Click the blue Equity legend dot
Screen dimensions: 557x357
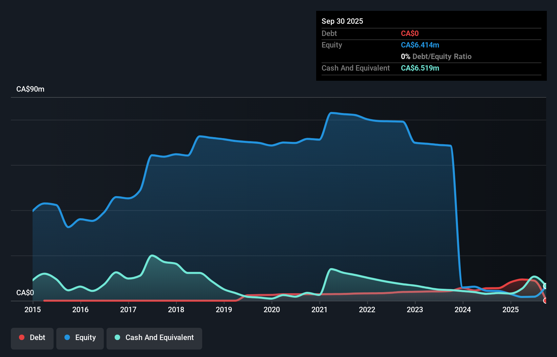pos(67,337)
